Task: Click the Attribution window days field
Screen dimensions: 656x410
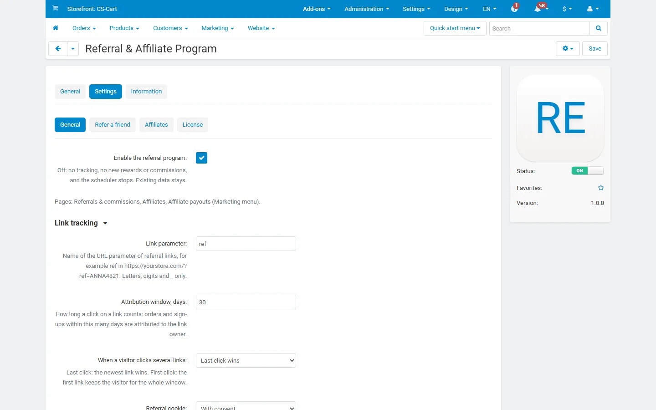Action: pyautogui.click(x=246, y=302)
